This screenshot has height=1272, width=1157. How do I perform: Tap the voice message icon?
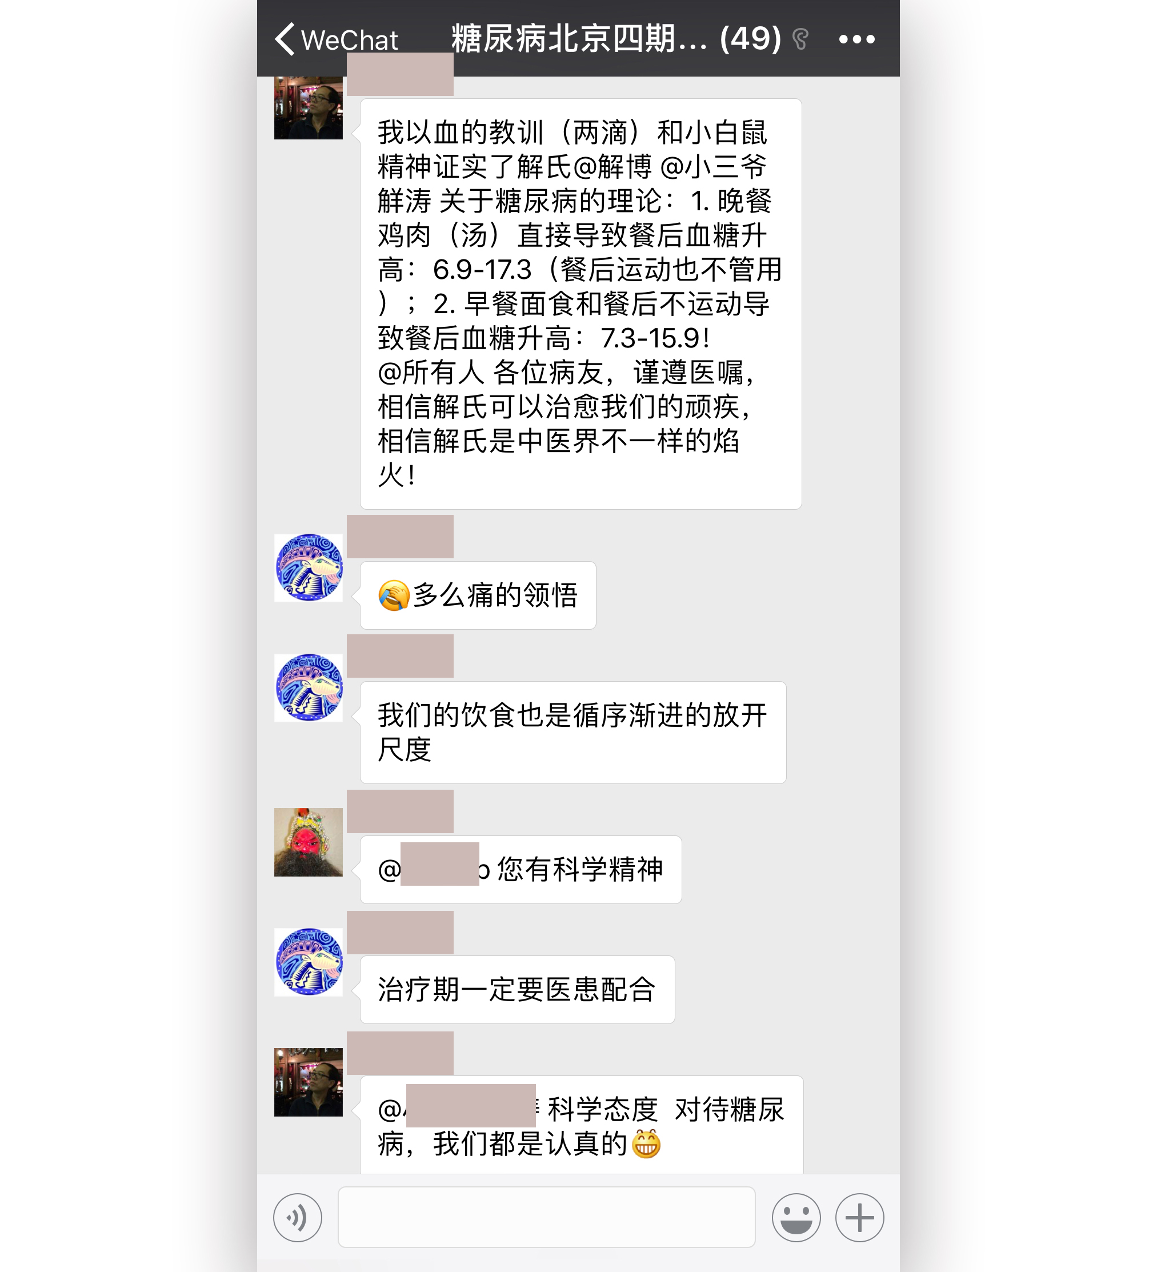(297, 1217)
